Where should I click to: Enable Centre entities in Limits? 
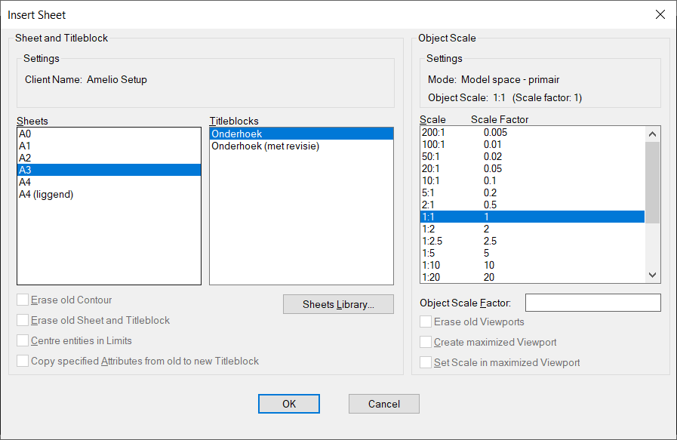tap(23, 340)
